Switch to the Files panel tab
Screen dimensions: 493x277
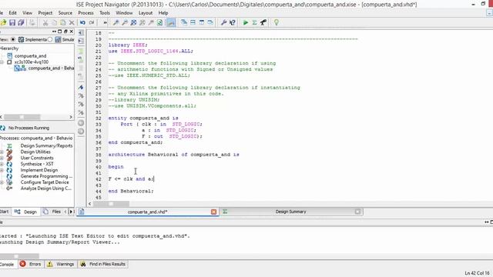(52, 212)
